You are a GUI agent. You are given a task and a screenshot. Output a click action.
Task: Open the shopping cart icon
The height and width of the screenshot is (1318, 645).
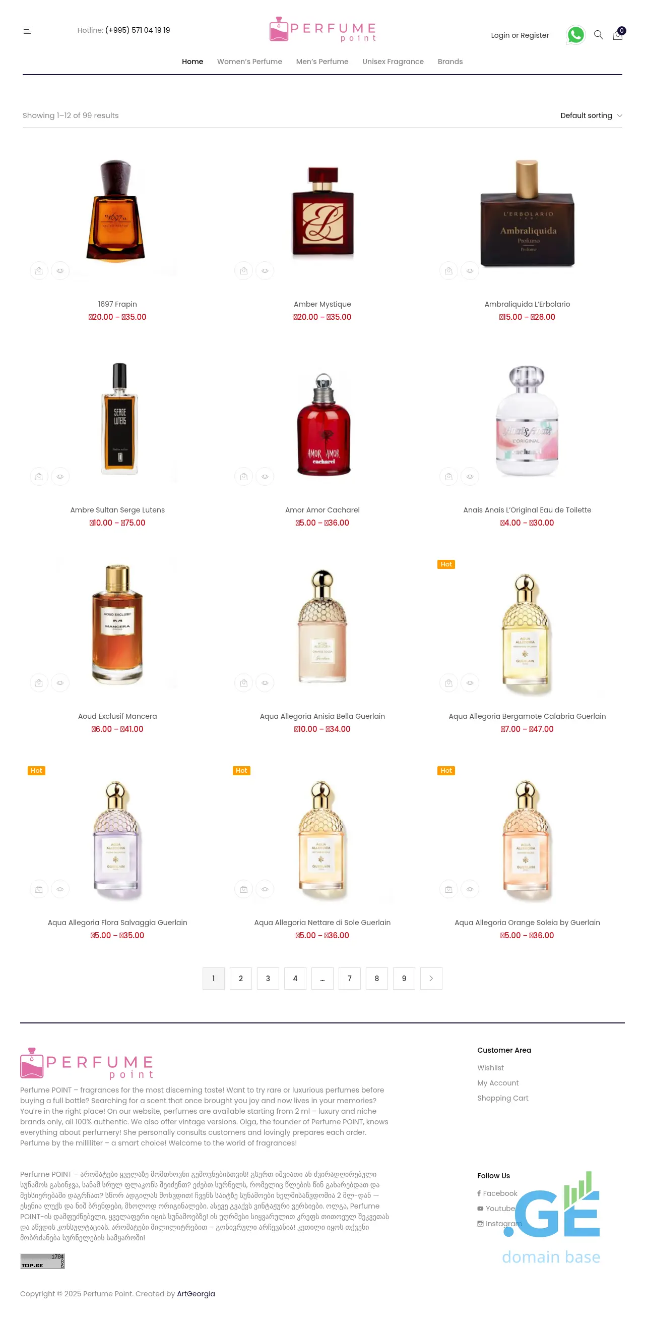[x=618, y=35]
